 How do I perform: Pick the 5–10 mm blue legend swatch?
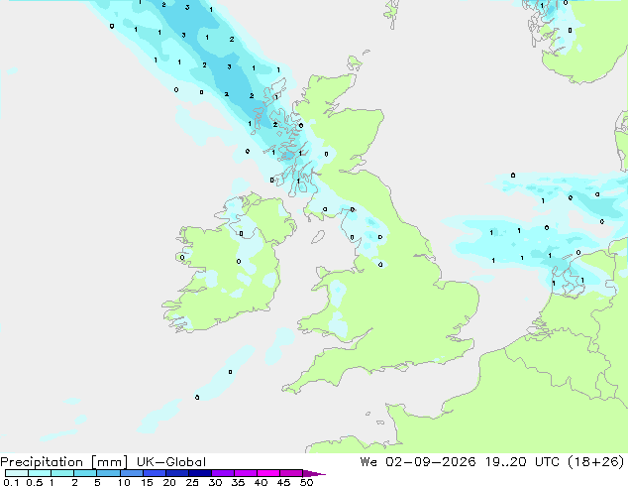click(108, 473)
